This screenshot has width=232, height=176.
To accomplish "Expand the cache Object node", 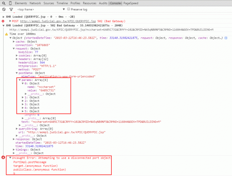I will [x=14, y=42].
